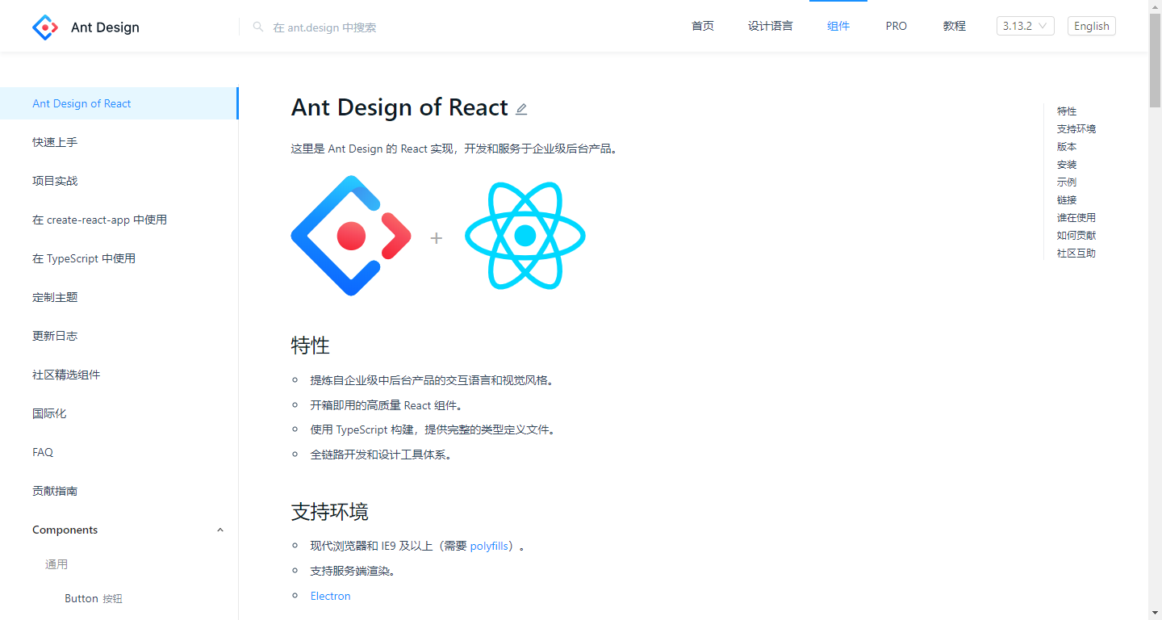Click the Ant Design of React page title
The image size is (1162, 620).
coord(399,107)
